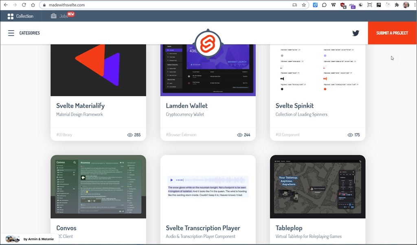Image resolution: width=417 pixels, height=245 pixels.
Task: Filter by the #UI Component tag
Action: tap(288, 135)
